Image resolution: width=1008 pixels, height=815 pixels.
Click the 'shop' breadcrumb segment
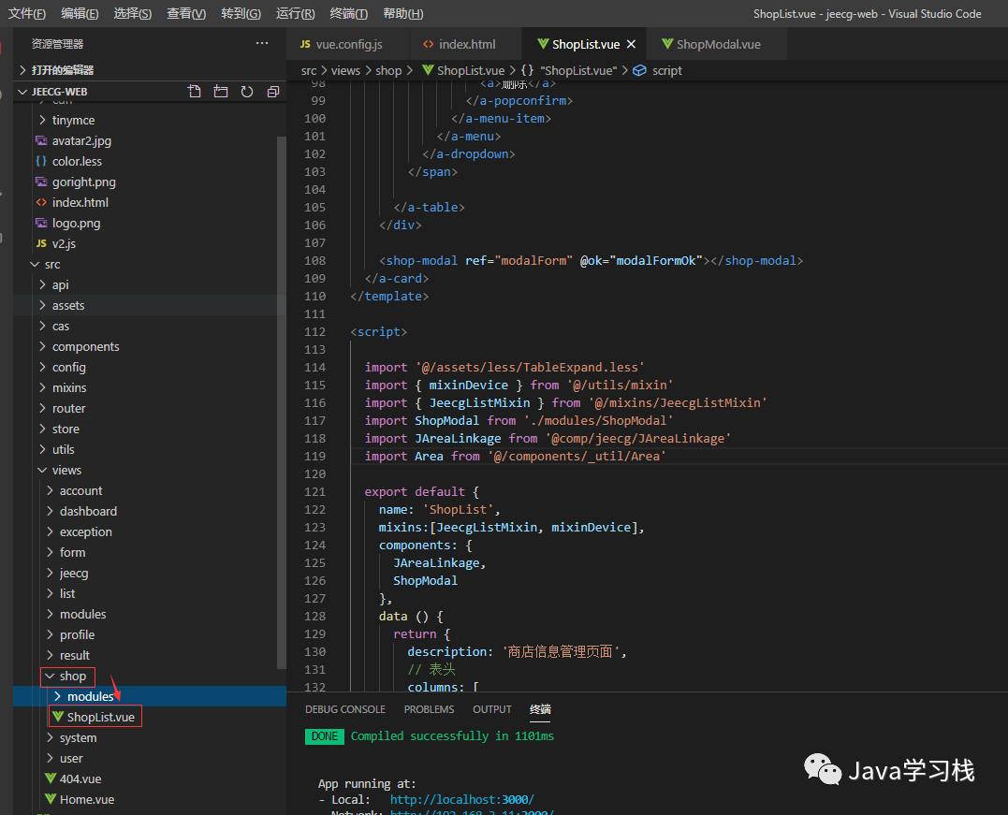[388, 70]
